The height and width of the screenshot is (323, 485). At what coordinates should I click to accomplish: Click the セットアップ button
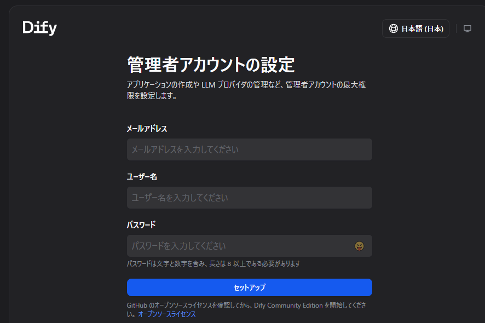249,287
